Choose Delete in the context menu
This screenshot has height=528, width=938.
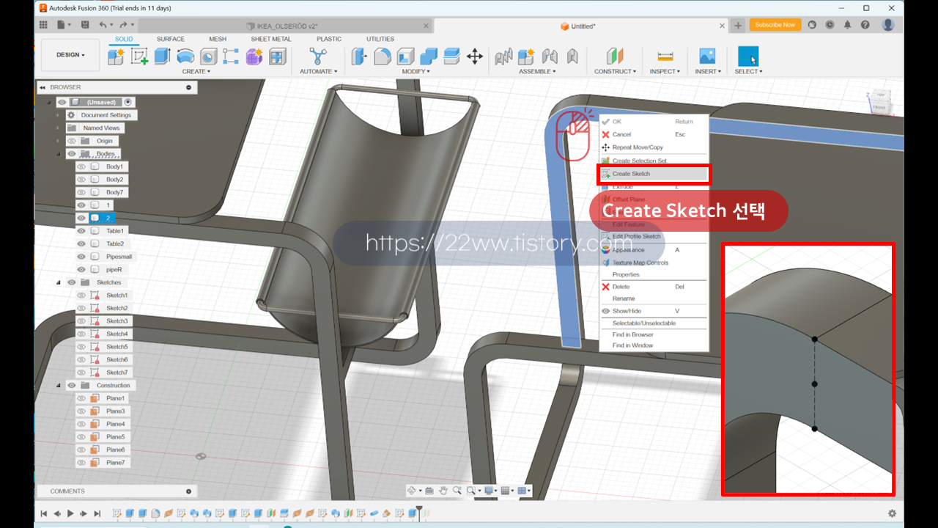[x=654, y=287]
